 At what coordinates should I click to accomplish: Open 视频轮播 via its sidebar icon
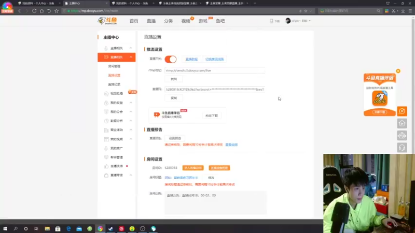(x=106, y=94)
